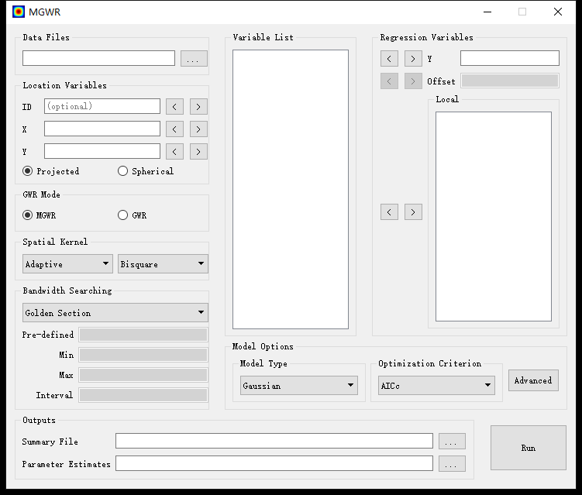Browse for a data file
This screenshot has width=582, height=495.
pyautogui.click(x=194, y=59)
